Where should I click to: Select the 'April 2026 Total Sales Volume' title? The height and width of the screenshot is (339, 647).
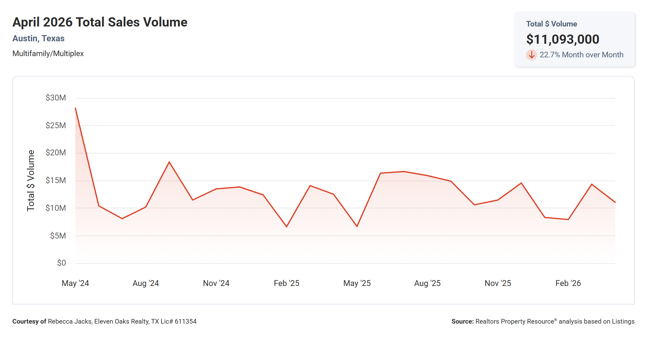[100, 22]
